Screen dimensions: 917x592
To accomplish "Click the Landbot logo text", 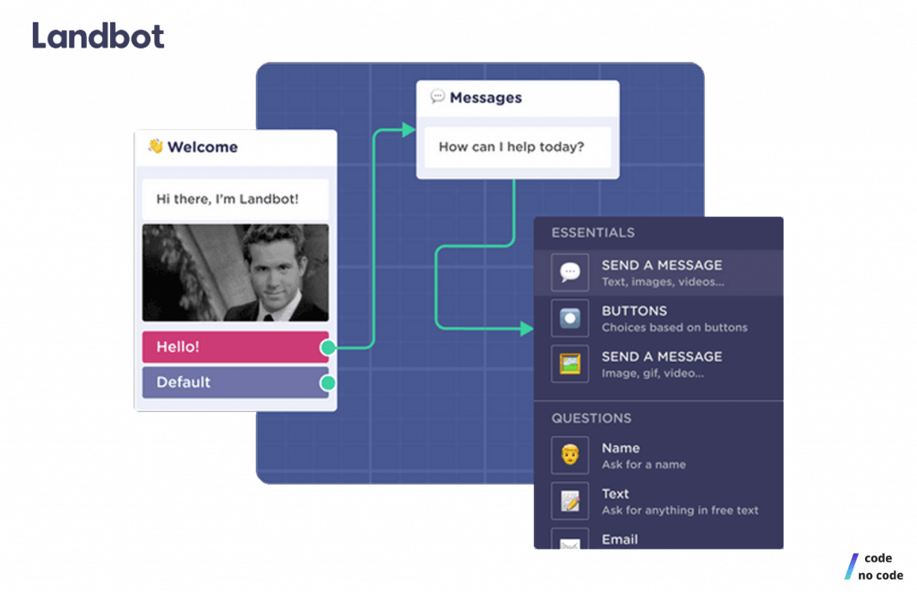I will tap(98, 35).
